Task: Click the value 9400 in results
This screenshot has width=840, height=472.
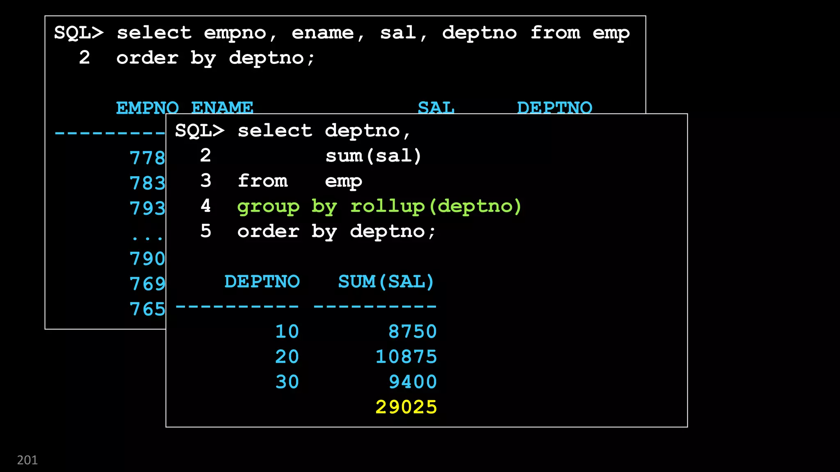Action: point(412,382)
